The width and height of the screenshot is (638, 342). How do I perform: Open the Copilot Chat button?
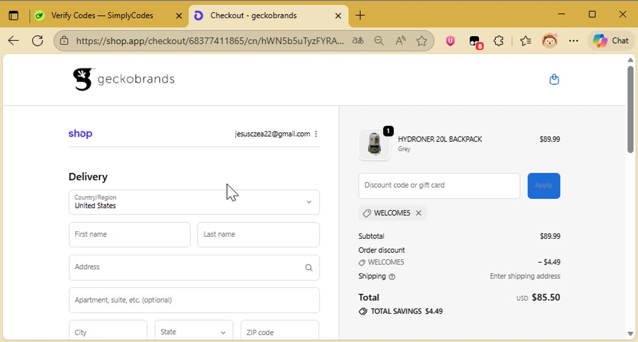click(611, 41)
